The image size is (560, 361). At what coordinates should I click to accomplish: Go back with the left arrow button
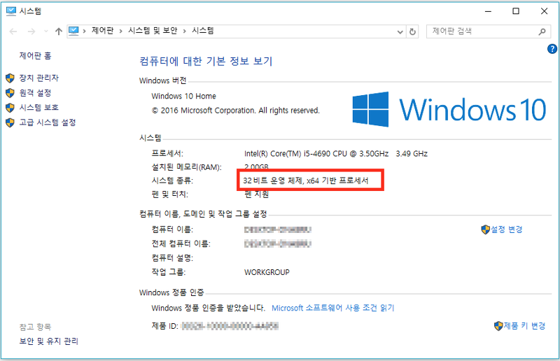pos(13,31)
